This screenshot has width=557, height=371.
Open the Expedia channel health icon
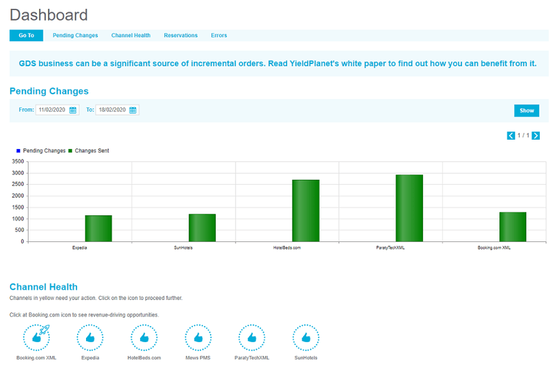[90, 338]
